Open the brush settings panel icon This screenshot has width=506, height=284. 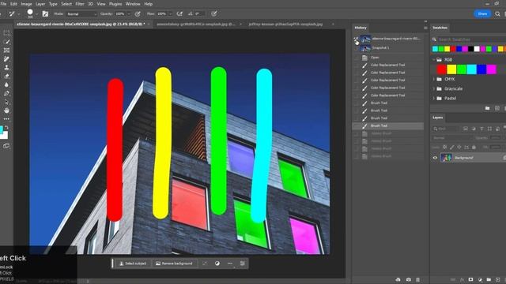[45, 14]
